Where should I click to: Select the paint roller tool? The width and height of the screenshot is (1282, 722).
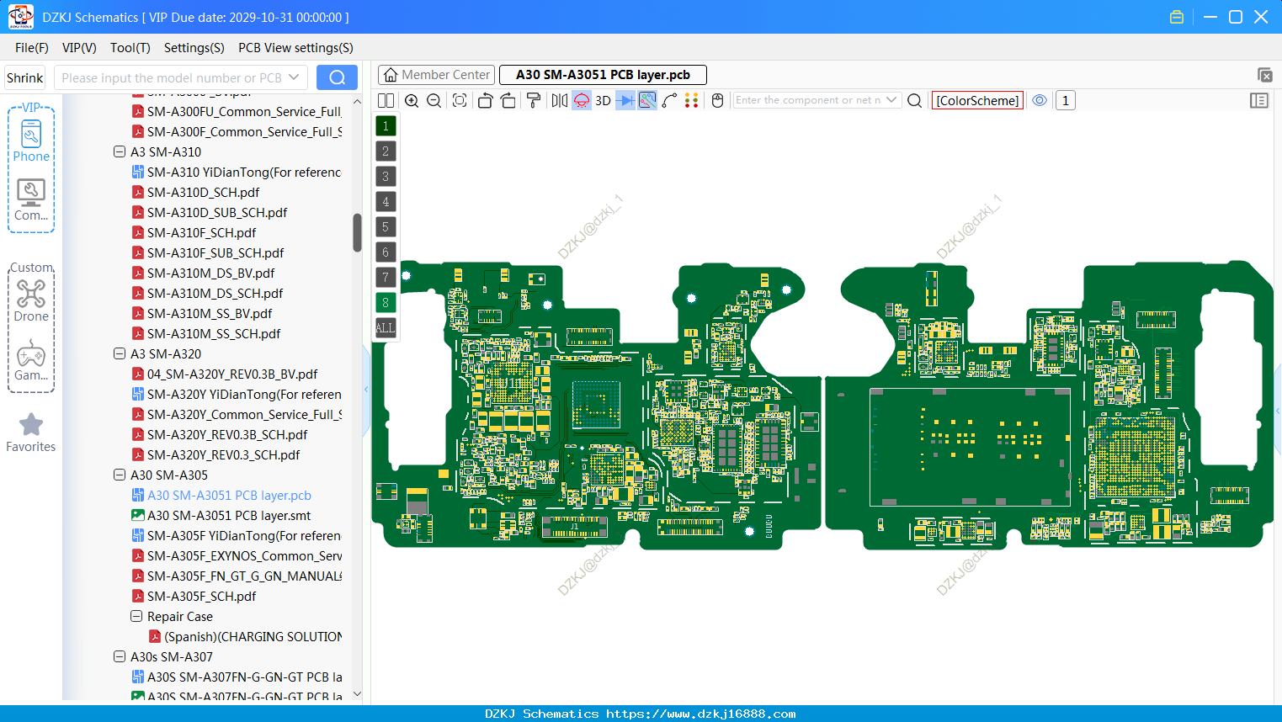point(534,101)
